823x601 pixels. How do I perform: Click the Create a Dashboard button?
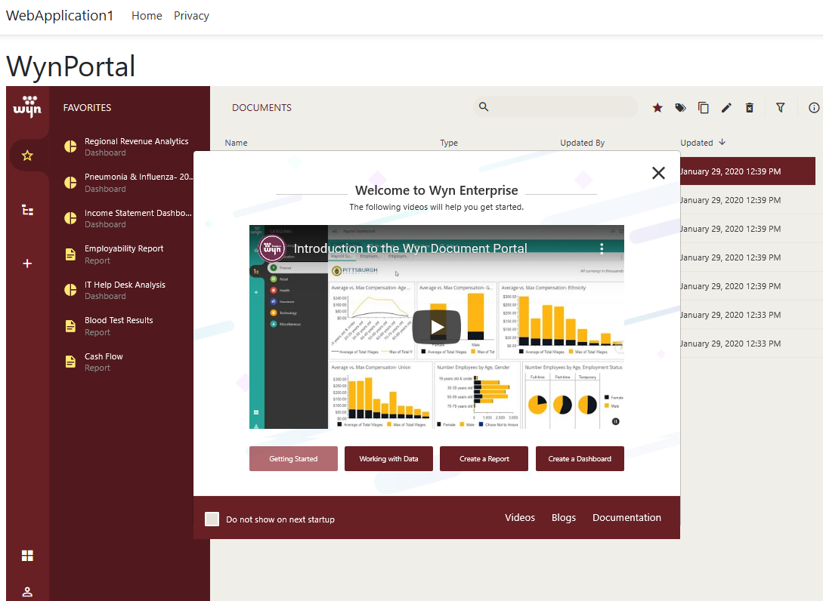(580, 458)
